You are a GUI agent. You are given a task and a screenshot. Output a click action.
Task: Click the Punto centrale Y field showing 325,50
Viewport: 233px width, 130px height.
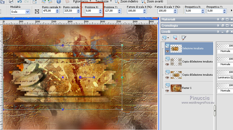tap(70, 11)
